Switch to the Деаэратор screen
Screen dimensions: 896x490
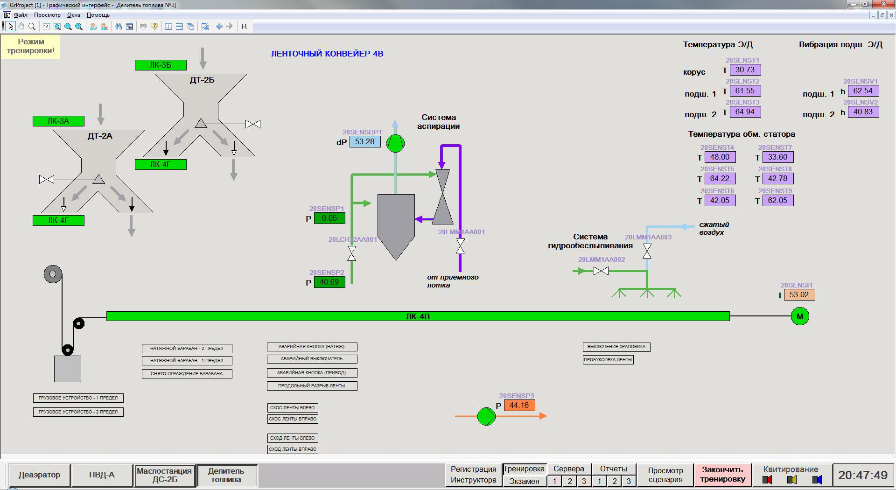(x=39, y=475)
